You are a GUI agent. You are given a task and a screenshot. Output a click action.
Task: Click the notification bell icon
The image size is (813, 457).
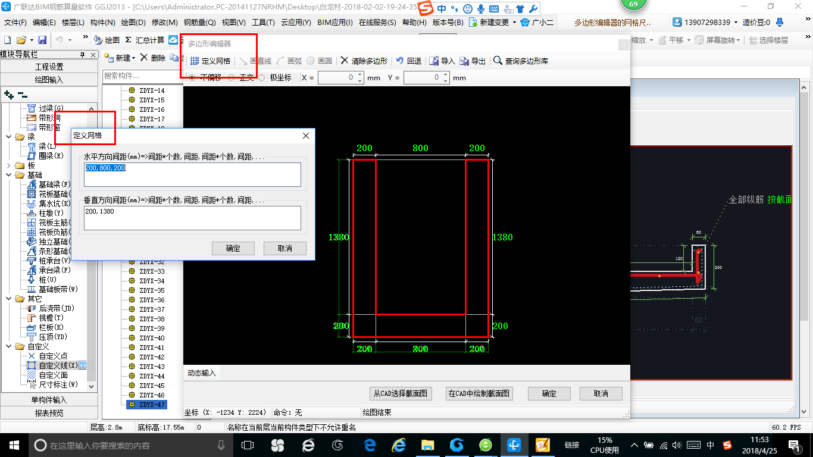pyautogui.click(x=780, y=22)
